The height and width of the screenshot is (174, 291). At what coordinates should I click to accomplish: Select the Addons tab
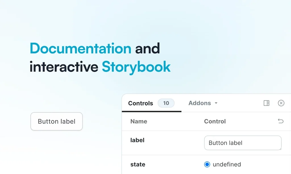(200, 103)
